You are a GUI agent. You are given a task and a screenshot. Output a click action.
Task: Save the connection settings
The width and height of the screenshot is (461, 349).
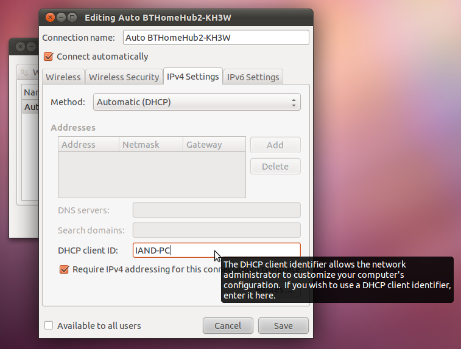pos(283,325)
